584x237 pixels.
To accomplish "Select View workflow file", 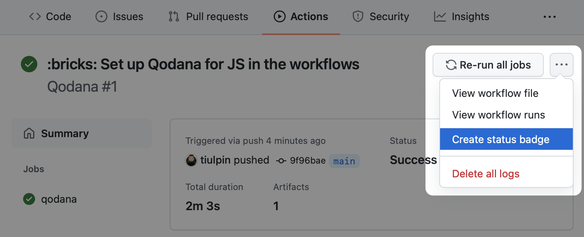I will (x=495, y=93).
